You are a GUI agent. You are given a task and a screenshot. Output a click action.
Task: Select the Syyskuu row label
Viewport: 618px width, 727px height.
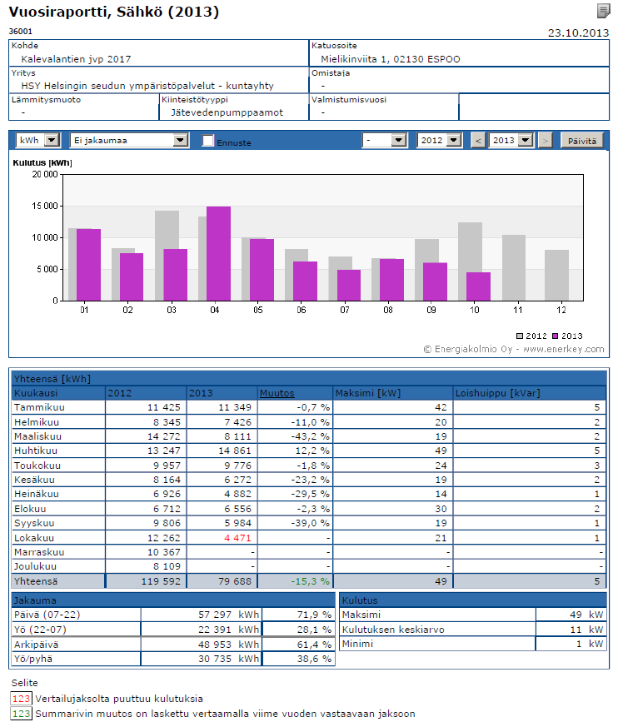[34, 523]
